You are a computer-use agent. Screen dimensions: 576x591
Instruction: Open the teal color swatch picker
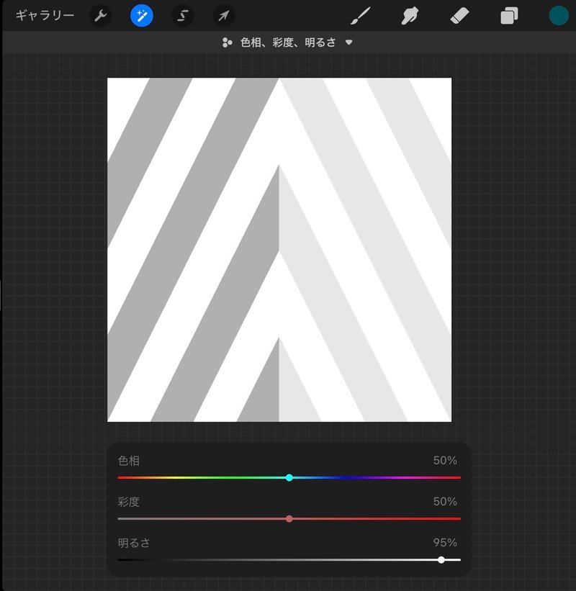(559, 16)
